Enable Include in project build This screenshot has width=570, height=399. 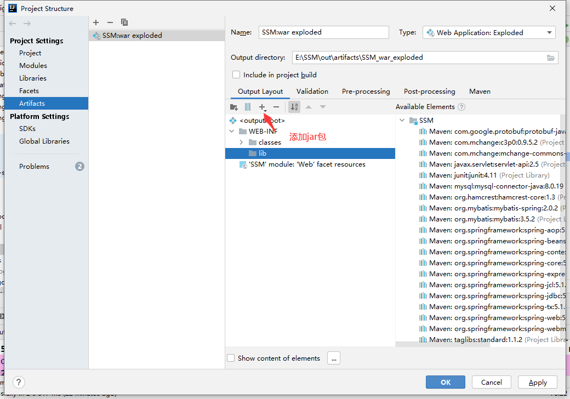pyautogui.click(x=236, y=75)
